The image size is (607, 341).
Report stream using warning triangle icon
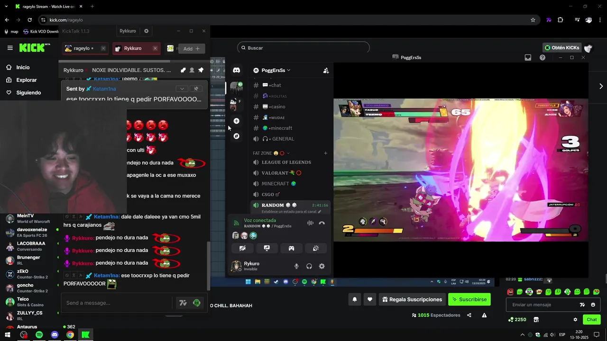coord(484,315)
